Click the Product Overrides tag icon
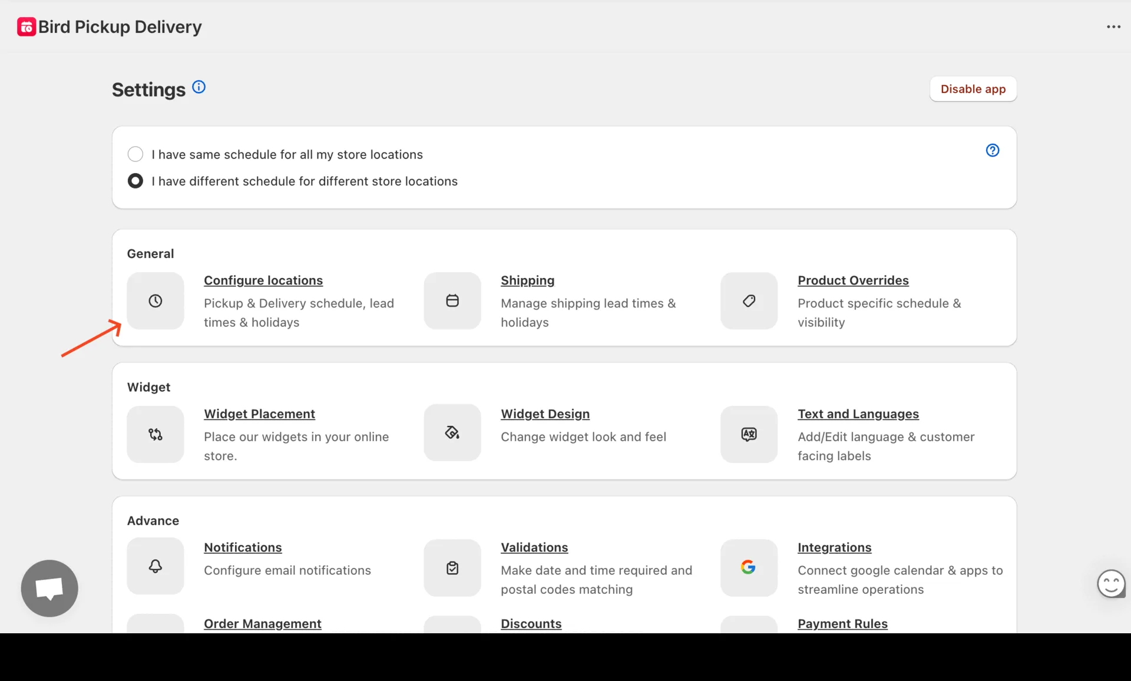Image resolution: width=1131 pixels, height=681 pixels. 749,301
